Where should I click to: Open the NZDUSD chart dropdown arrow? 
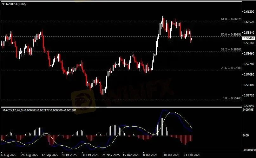pos(3,4)
